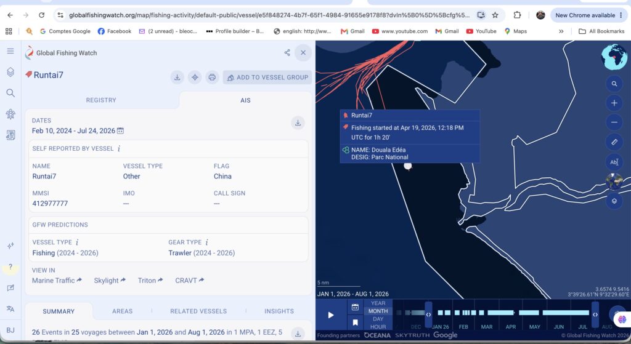Center the map on Runtai7 vessel track
Image resolution: width=631 pixels, height=344 pixels.
pyautogui.click(x=195, y=77)
